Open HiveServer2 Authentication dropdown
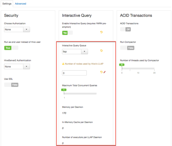This screenshot has height=146, width=172. [17, 67]
